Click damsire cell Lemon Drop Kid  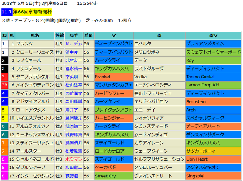coord(213,85)
